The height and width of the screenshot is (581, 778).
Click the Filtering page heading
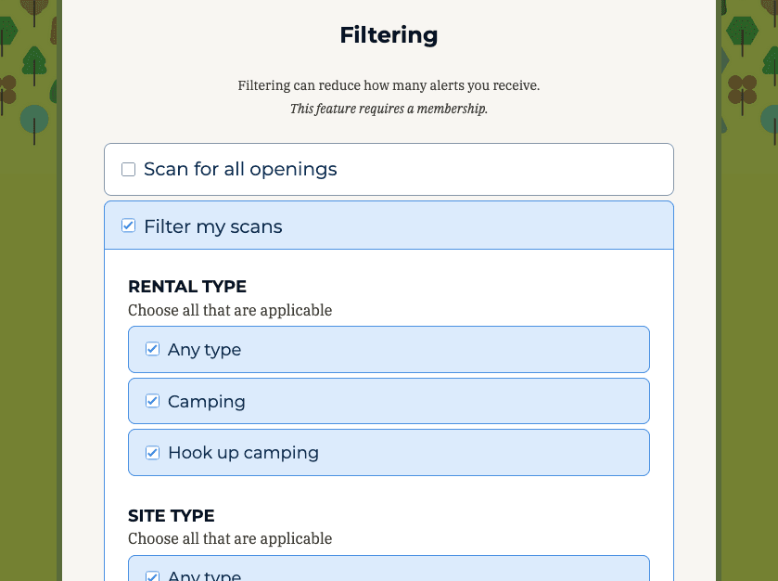tap(389, 35)
